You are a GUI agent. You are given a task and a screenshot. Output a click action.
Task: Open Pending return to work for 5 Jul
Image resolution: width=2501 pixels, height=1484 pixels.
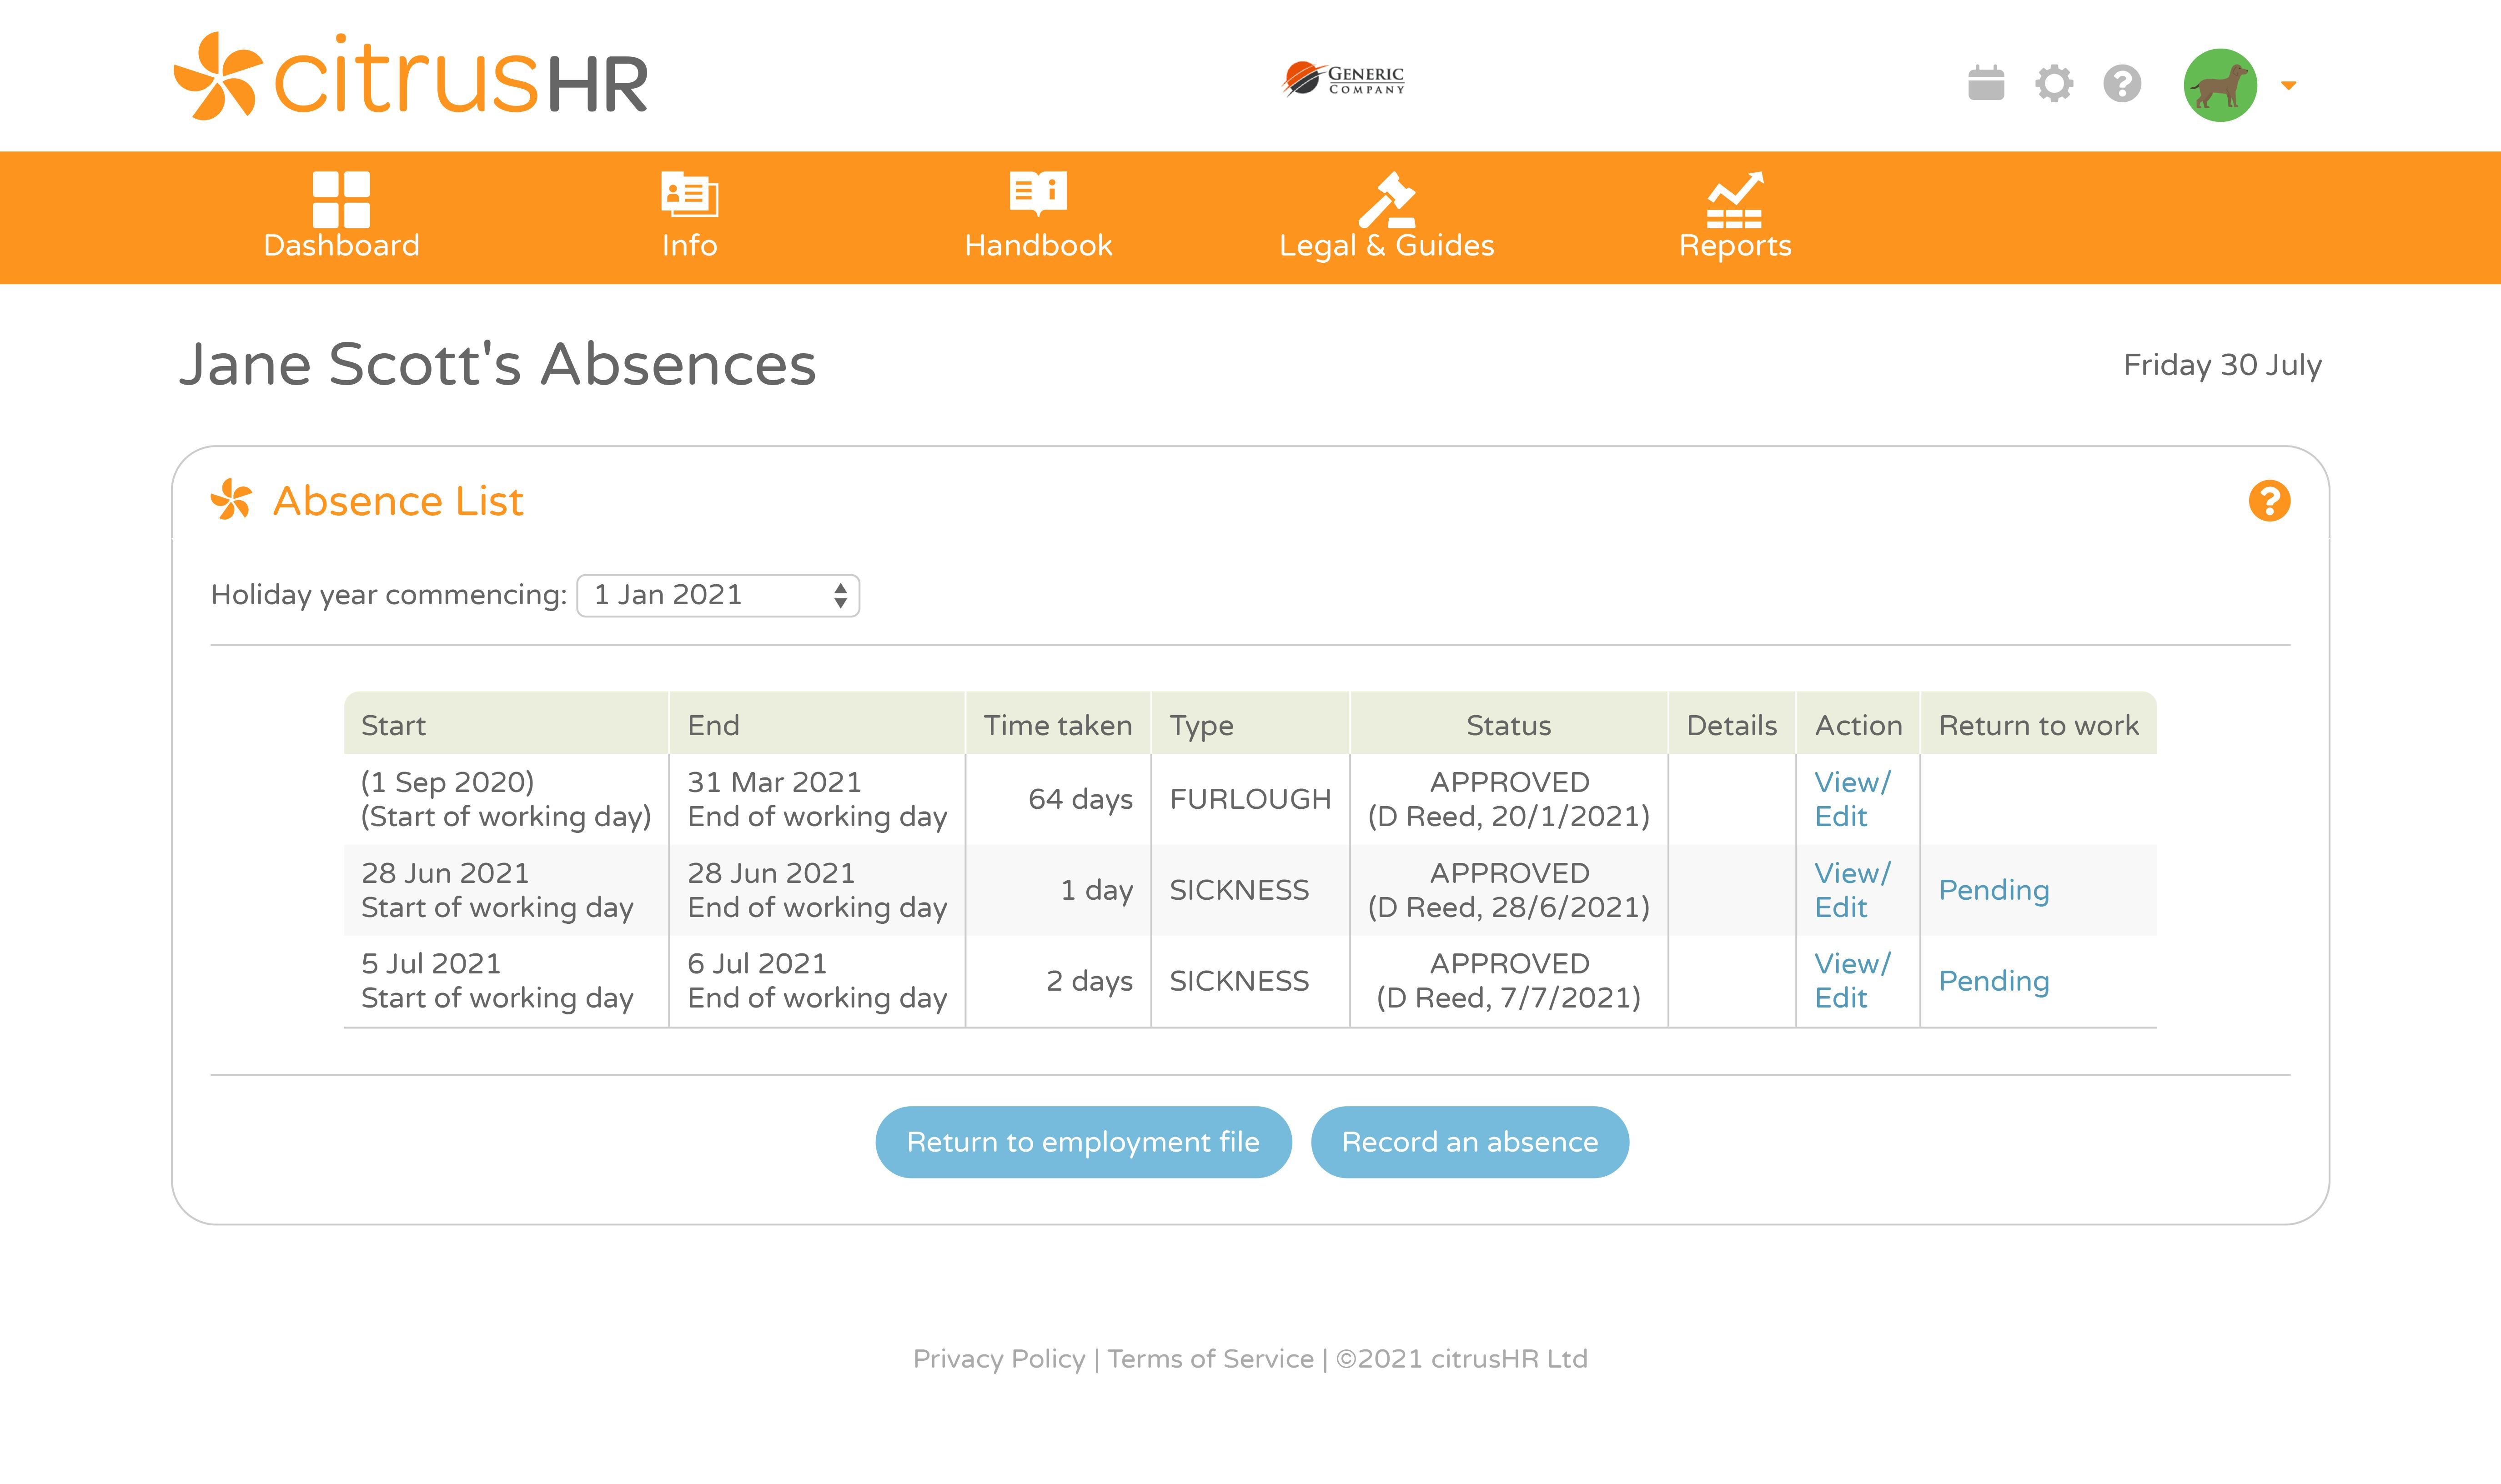[1993, 981]
